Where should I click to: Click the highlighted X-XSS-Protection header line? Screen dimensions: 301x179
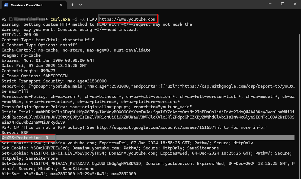coord(25,138)
